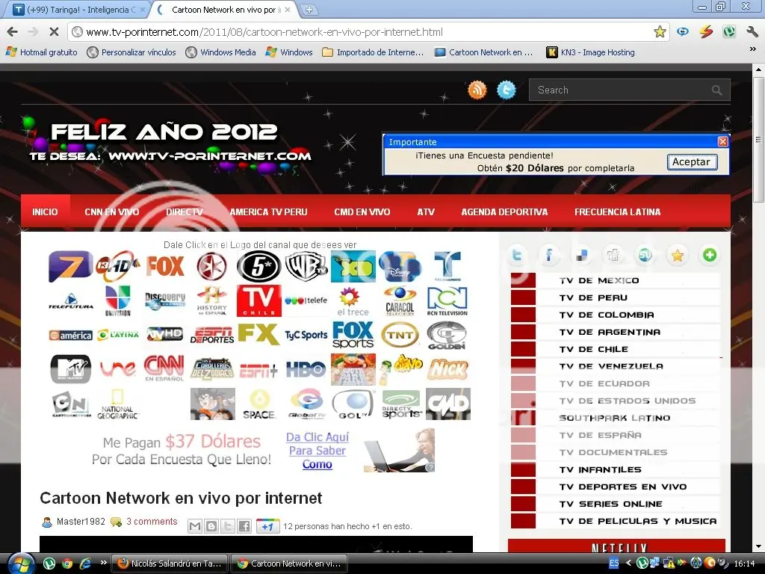The height and width of the screenshot is (574, 765).
Task: Open the WB TV channel logo
Action: 306,267
